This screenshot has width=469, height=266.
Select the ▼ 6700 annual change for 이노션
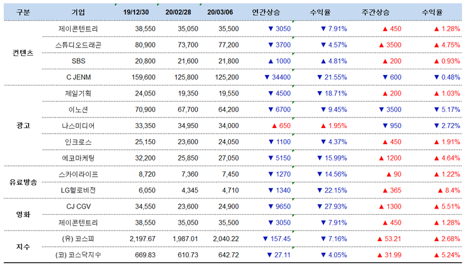click(280, 109)
